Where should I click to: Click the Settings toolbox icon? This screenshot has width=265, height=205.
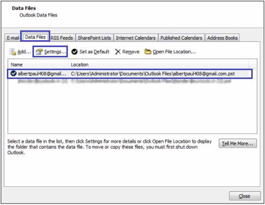pyautogui.click(x=39, y=52)
